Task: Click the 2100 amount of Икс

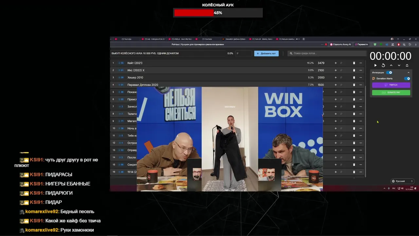Action: tap(321, 70)
